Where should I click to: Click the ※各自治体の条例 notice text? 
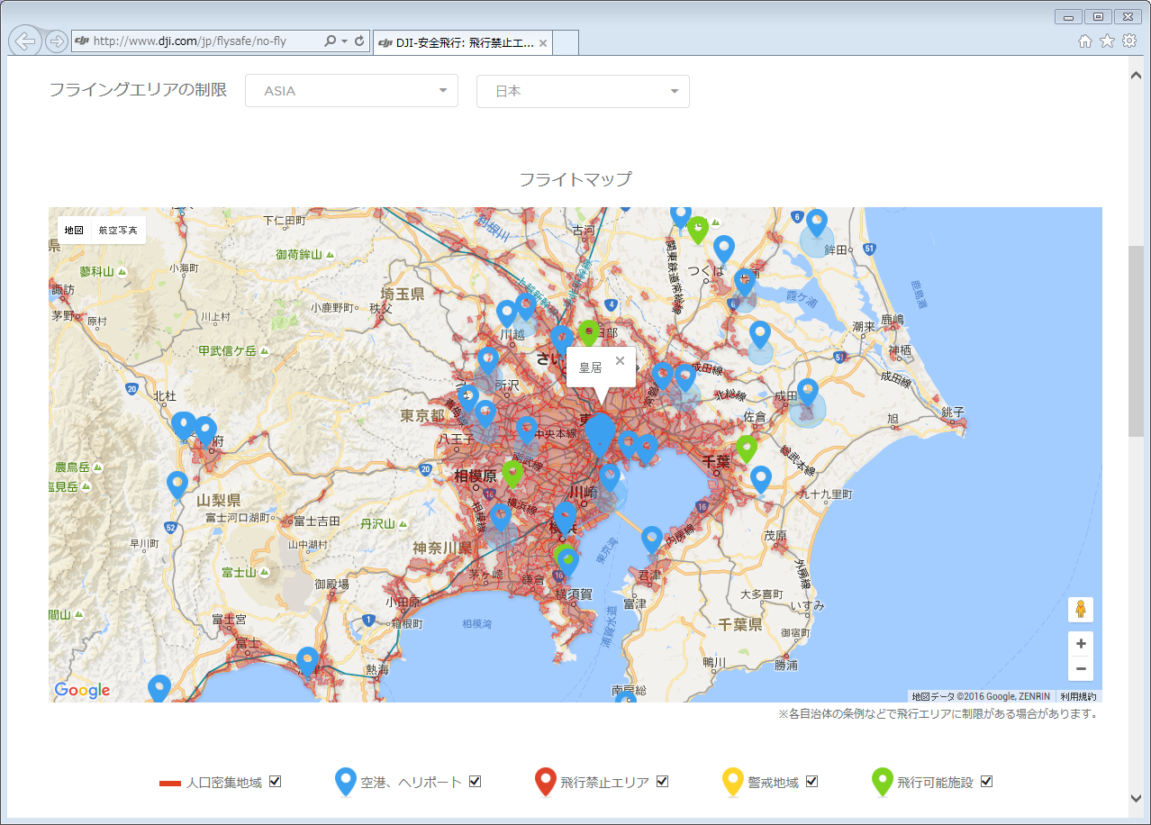[x=938, y=714]
